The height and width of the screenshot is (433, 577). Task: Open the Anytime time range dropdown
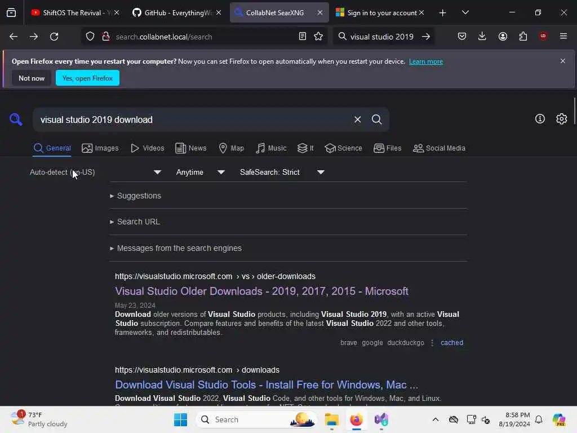click(x=200, y=172)
